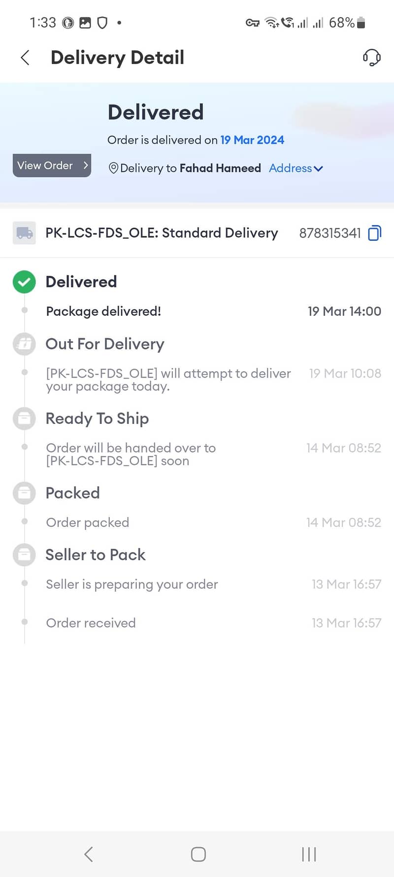Tap the Package delivered! timeline entry
Image resolution: width=394 pixels, height=877 pixels.
pos(103,311)
